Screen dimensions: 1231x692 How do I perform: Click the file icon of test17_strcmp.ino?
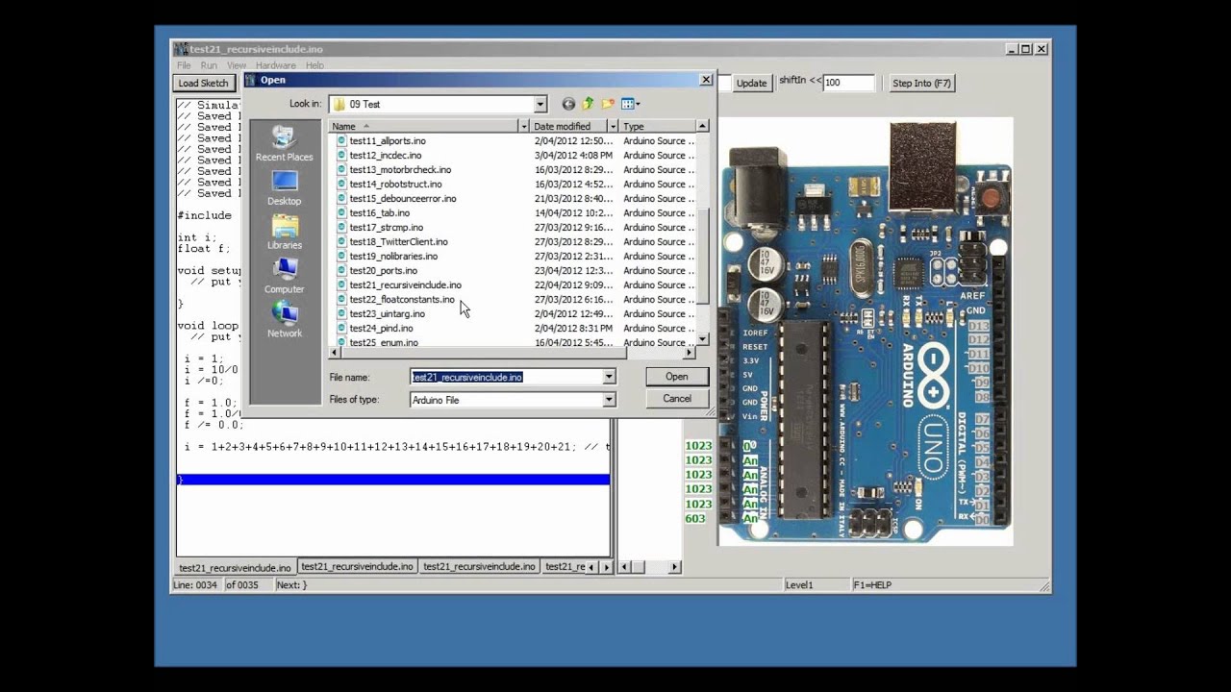[341, 227]
